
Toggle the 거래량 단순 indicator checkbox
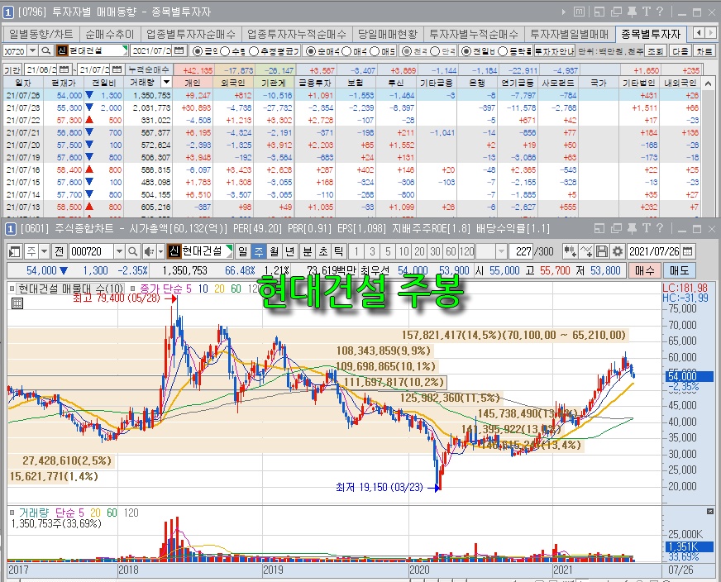click(x=12, y=512)
